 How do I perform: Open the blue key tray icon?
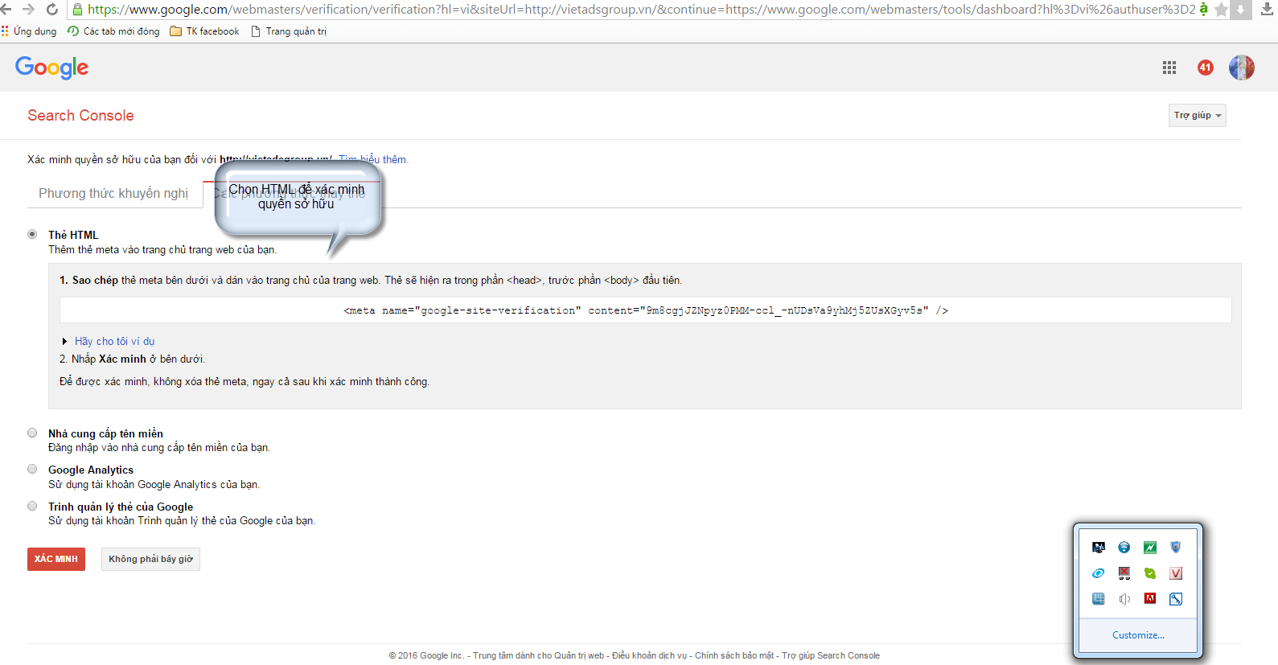pos(1176,598)
